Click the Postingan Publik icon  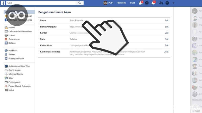6,59
